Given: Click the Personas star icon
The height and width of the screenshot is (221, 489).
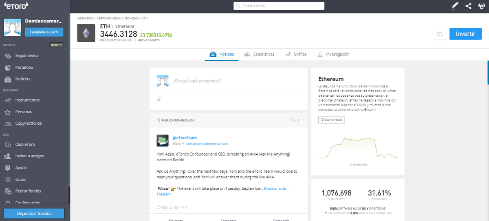Looking at the screenshot, I should click(7, 112).
